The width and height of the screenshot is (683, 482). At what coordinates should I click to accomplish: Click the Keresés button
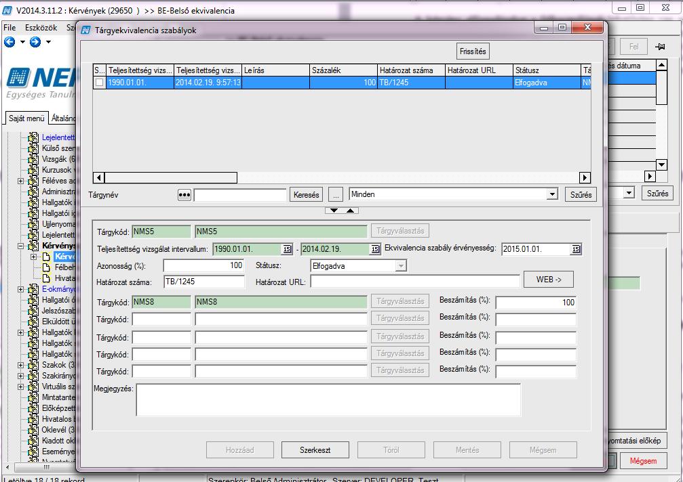[306, 195]
